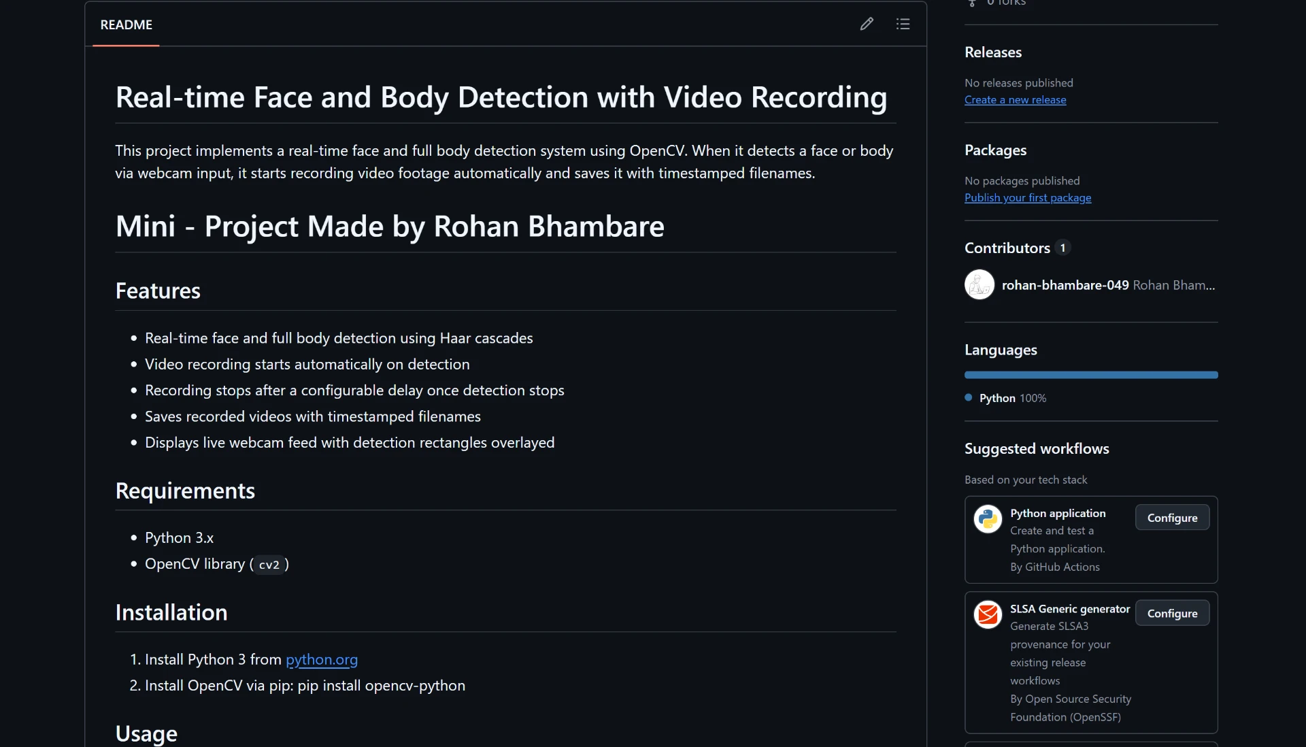Click the Python application workflow logo

point(987,518)
